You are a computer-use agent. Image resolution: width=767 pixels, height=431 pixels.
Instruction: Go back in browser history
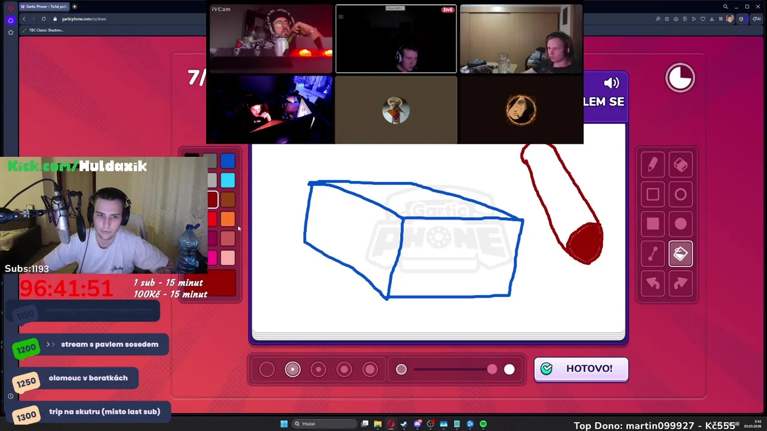coord(24,19)
